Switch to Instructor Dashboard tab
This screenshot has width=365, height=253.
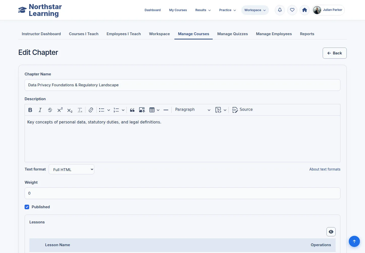click(x=41, y=34)
